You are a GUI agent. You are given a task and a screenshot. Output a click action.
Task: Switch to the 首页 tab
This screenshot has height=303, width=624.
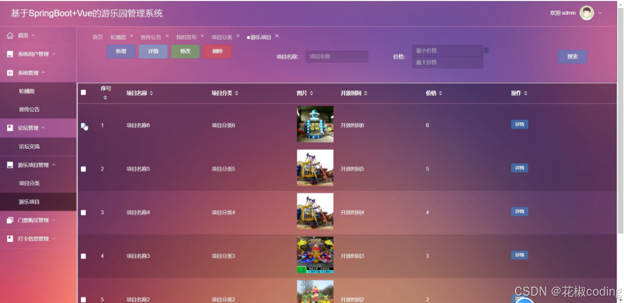[98, 37]
